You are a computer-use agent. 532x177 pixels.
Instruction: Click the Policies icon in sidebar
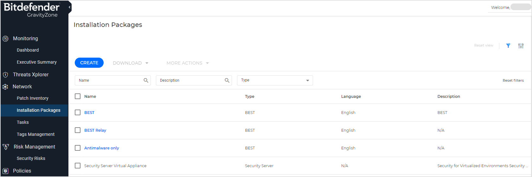click(x=5, y=171)
